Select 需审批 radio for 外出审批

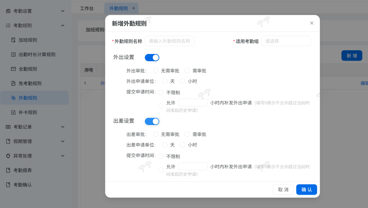pos(187,70)
